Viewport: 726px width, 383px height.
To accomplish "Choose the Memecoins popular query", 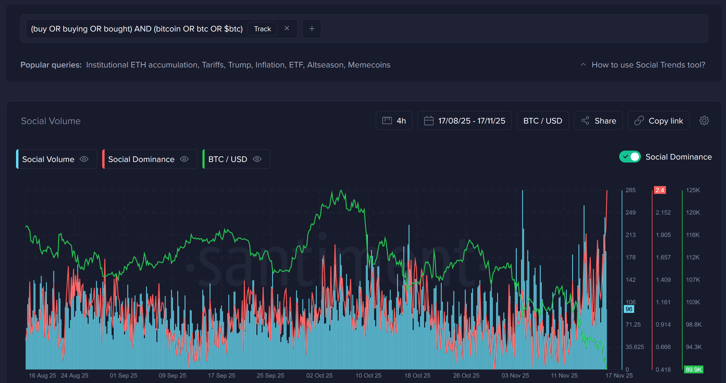I will [369, 65].
